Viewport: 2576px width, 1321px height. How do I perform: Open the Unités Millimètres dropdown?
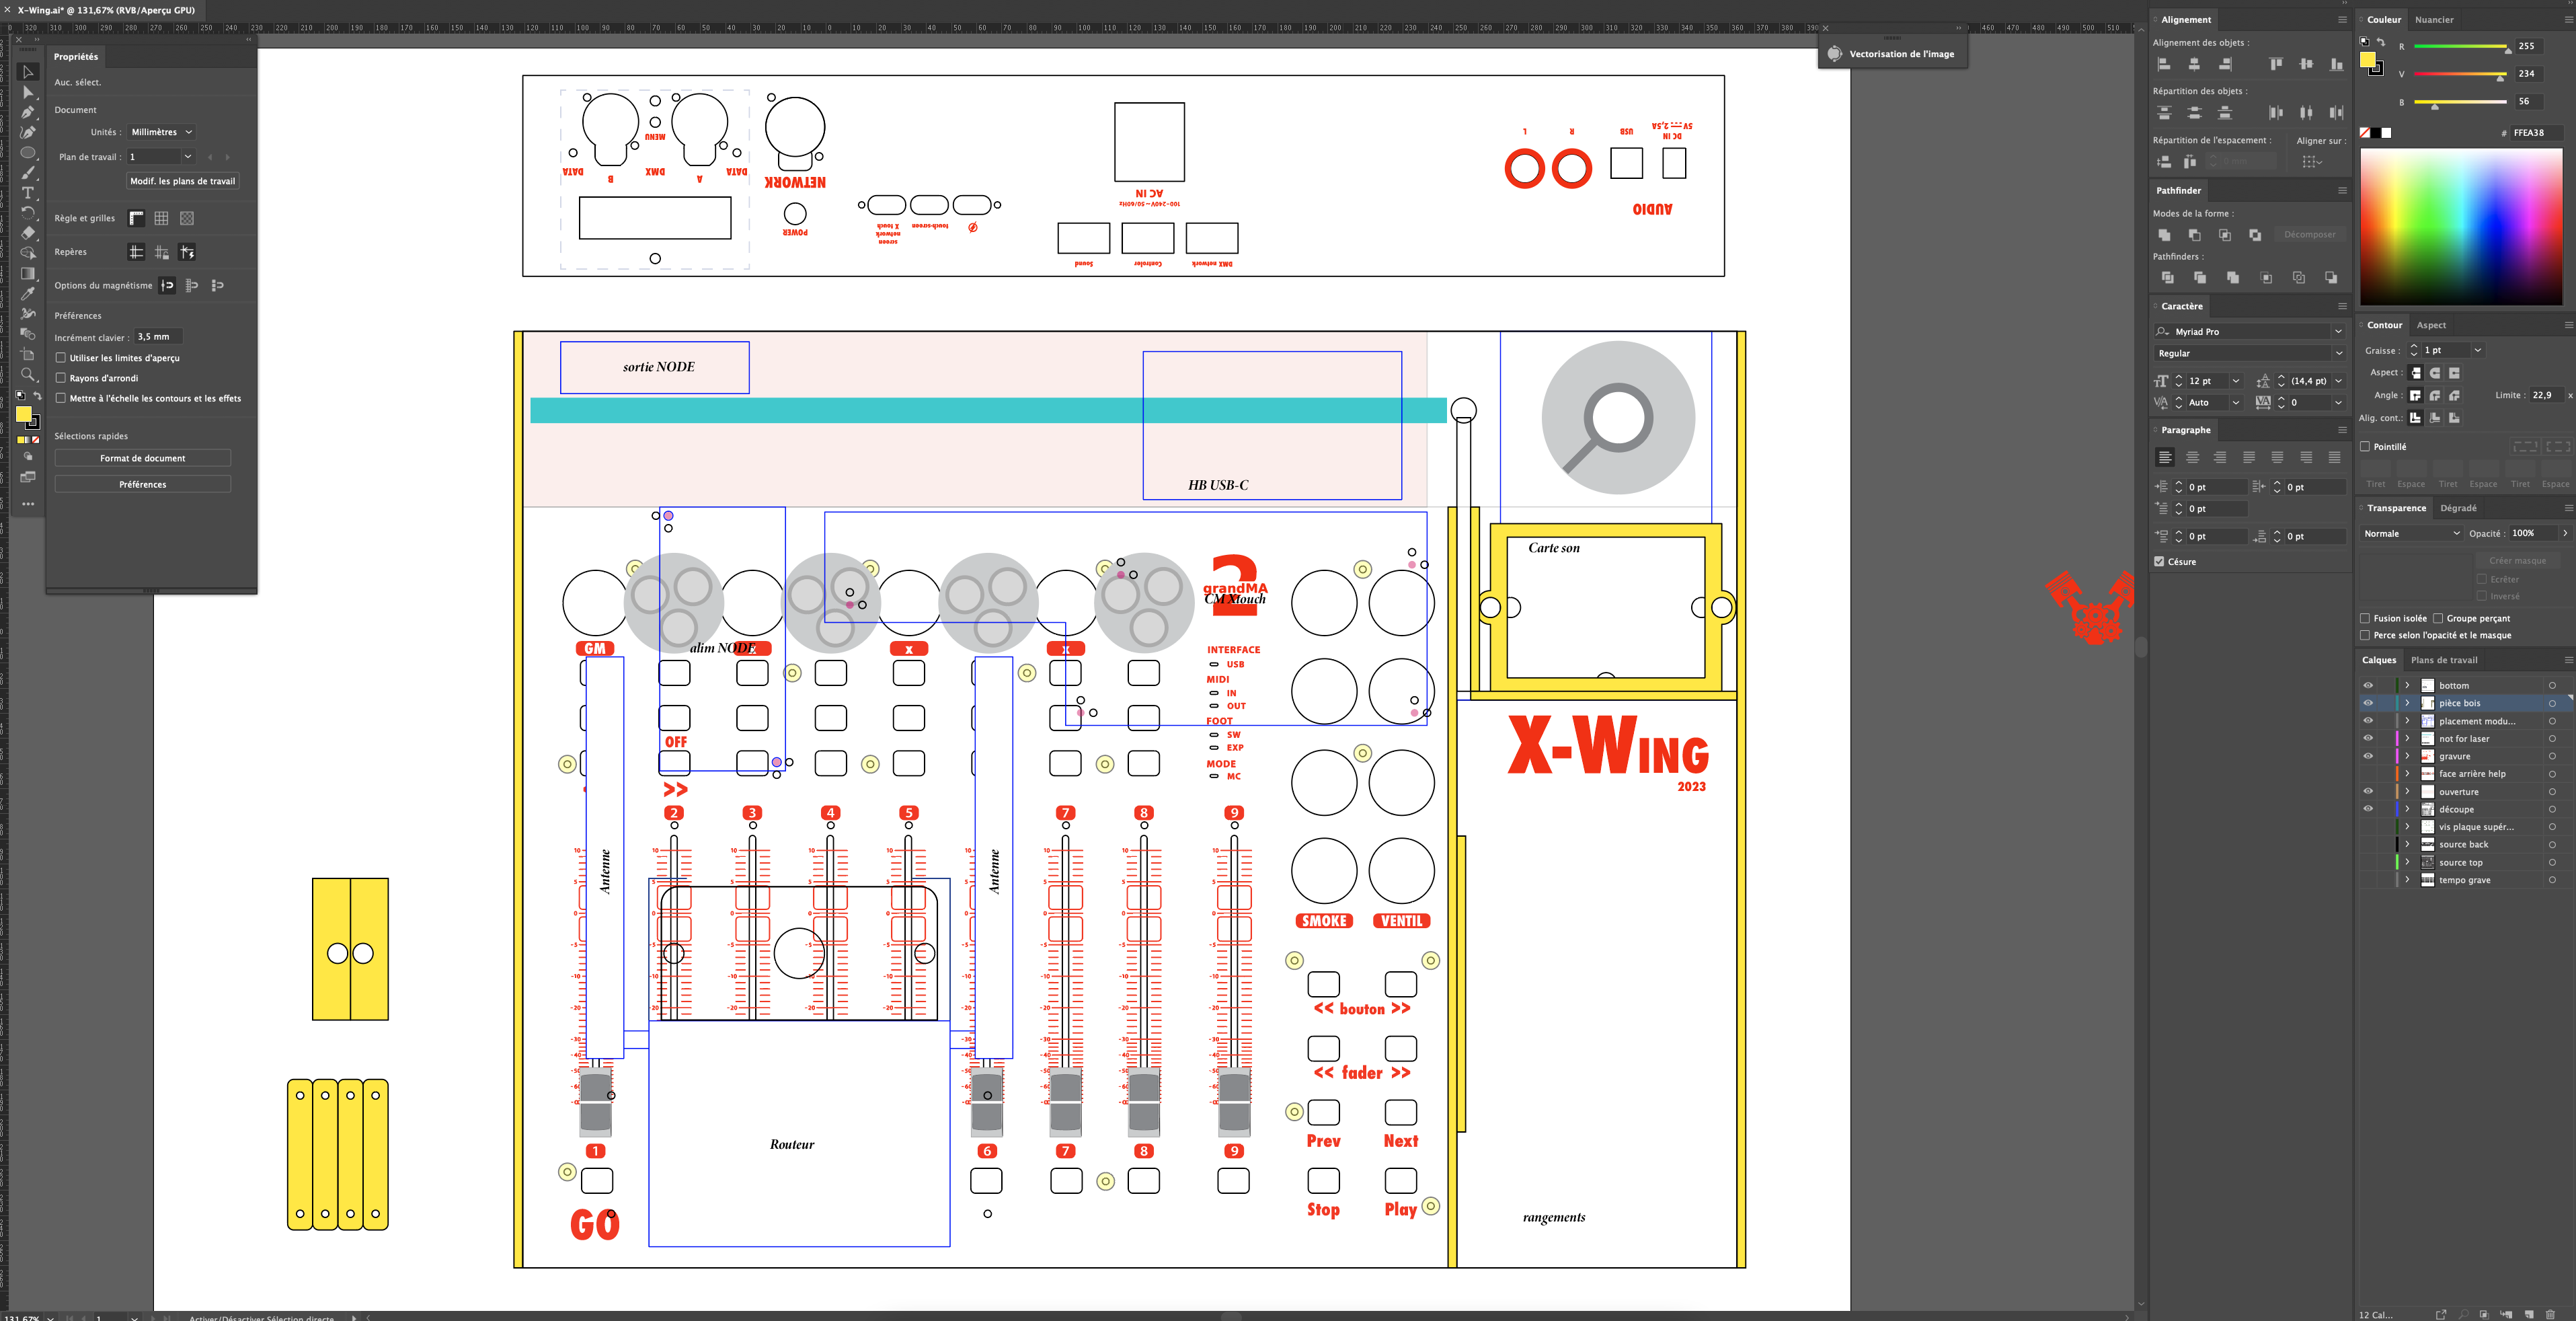tap(161, 132)
